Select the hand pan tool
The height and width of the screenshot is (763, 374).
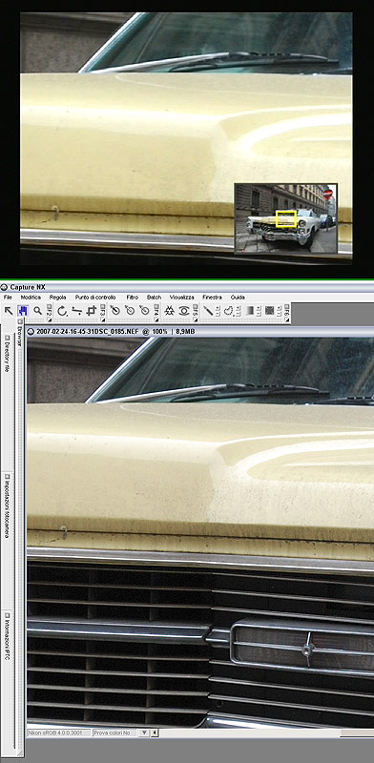pos(22,311)
